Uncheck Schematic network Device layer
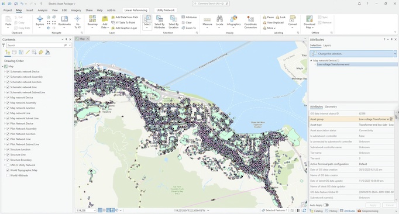This screenshot has width=399, height=214. tap(8, 71)
